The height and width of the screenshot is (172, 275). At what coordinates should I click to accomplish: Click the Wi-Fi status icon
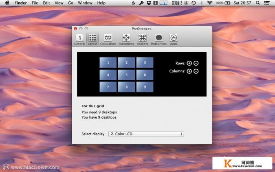coord(209,3)
